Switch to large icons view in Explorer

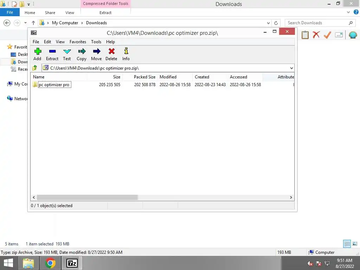pyautogui.click(x=355, y=244)
